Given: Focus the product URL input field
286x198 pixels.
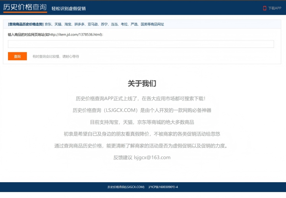Looking at the screenshot, I should 141,44.
